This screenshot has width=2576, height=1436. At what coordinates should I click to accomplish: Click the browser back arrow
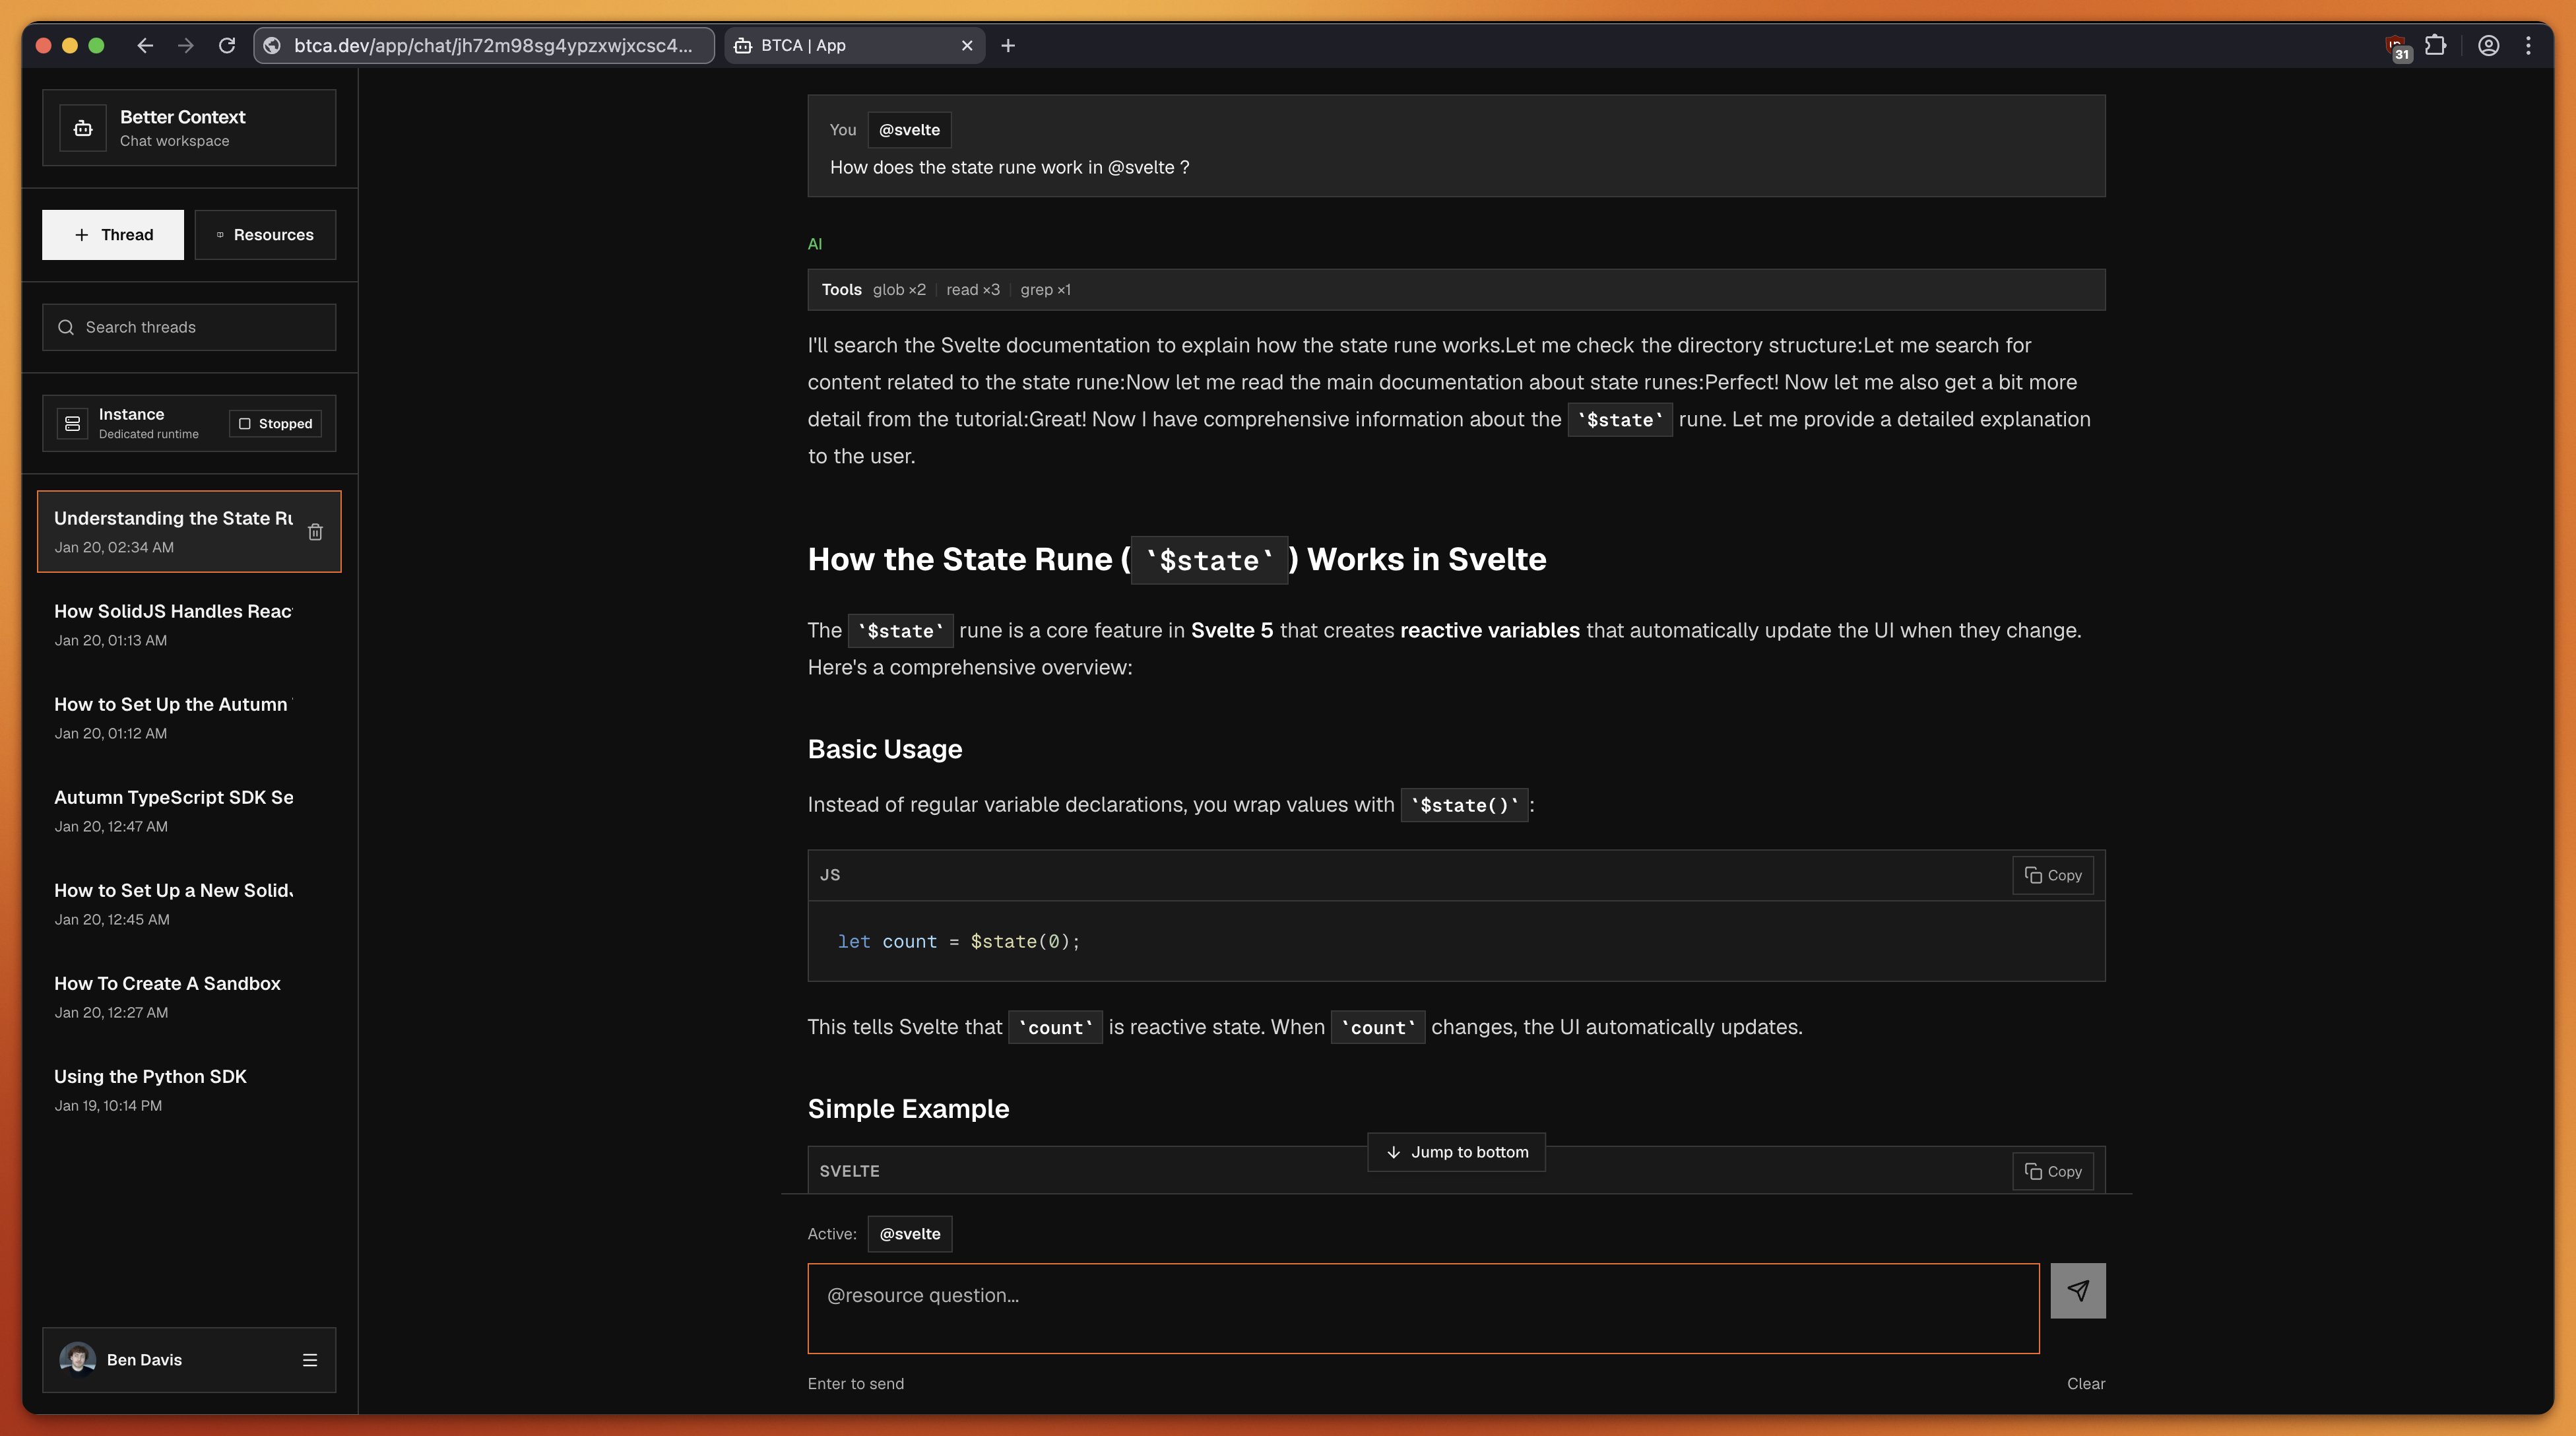pyautogui.click(x=146, y=46)
